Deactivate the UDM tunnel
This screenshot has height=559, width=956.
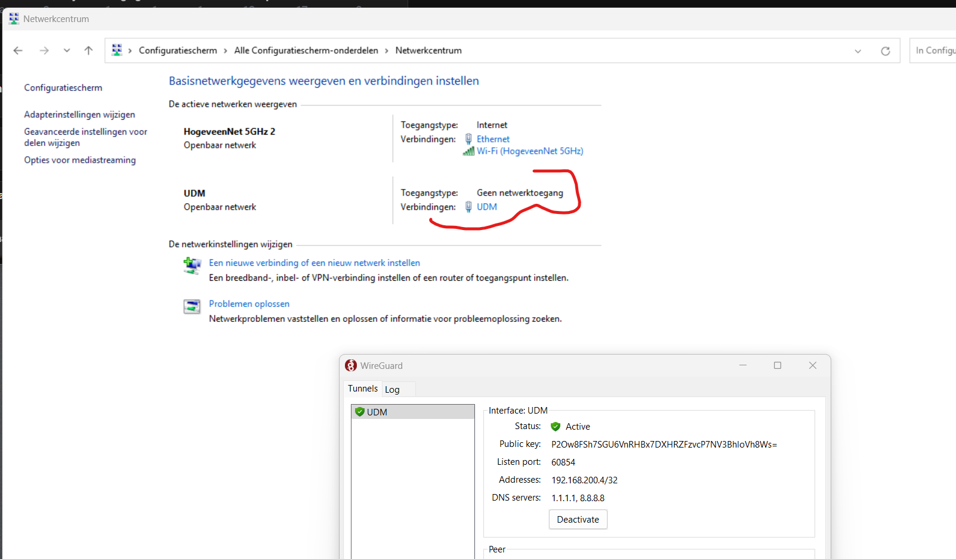tap(578, 519)
